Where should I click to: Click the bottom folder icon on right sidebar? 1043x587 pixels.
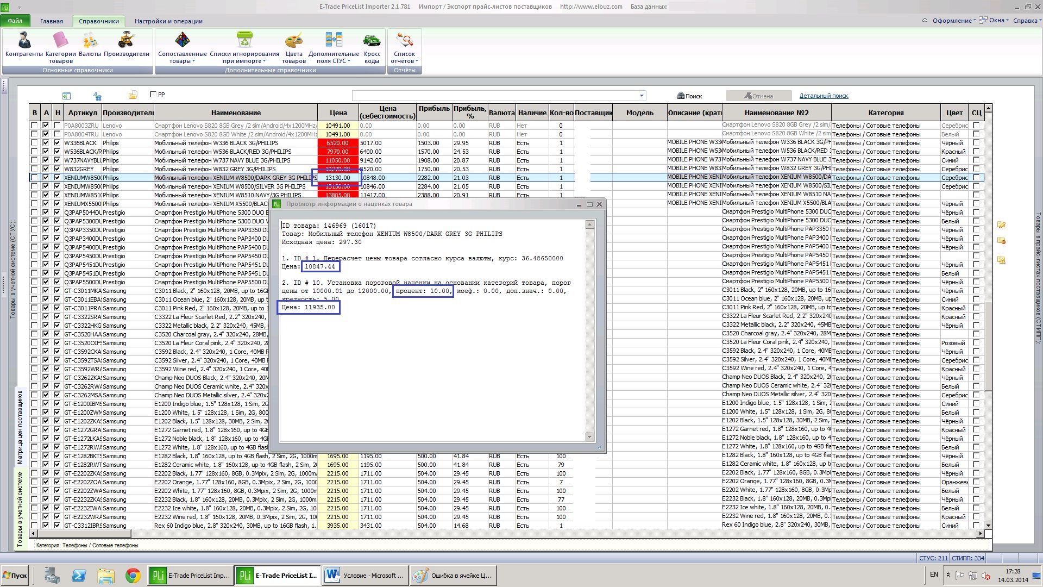point(1001,260)
